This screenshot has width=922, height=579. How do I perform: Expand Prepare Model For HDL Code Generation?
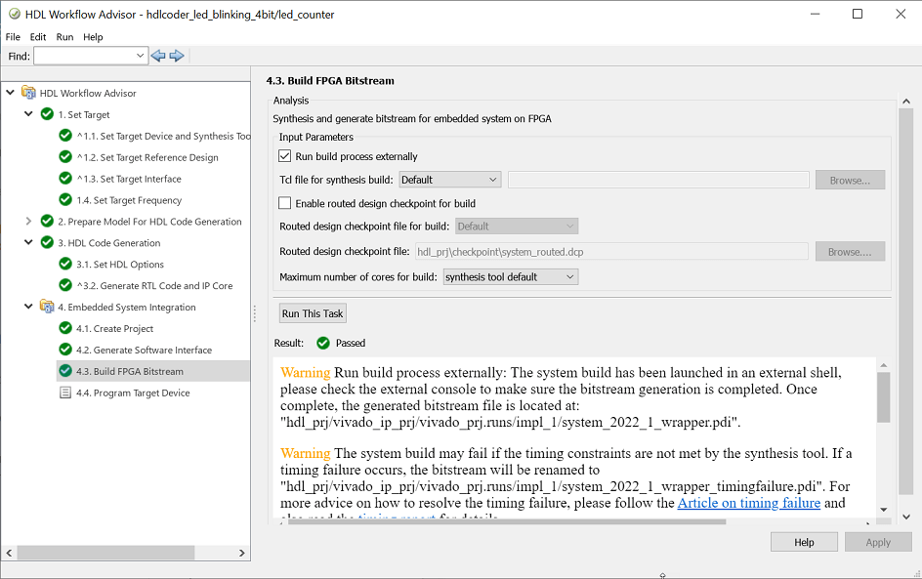pyautogui.click(x=28, y=222)
